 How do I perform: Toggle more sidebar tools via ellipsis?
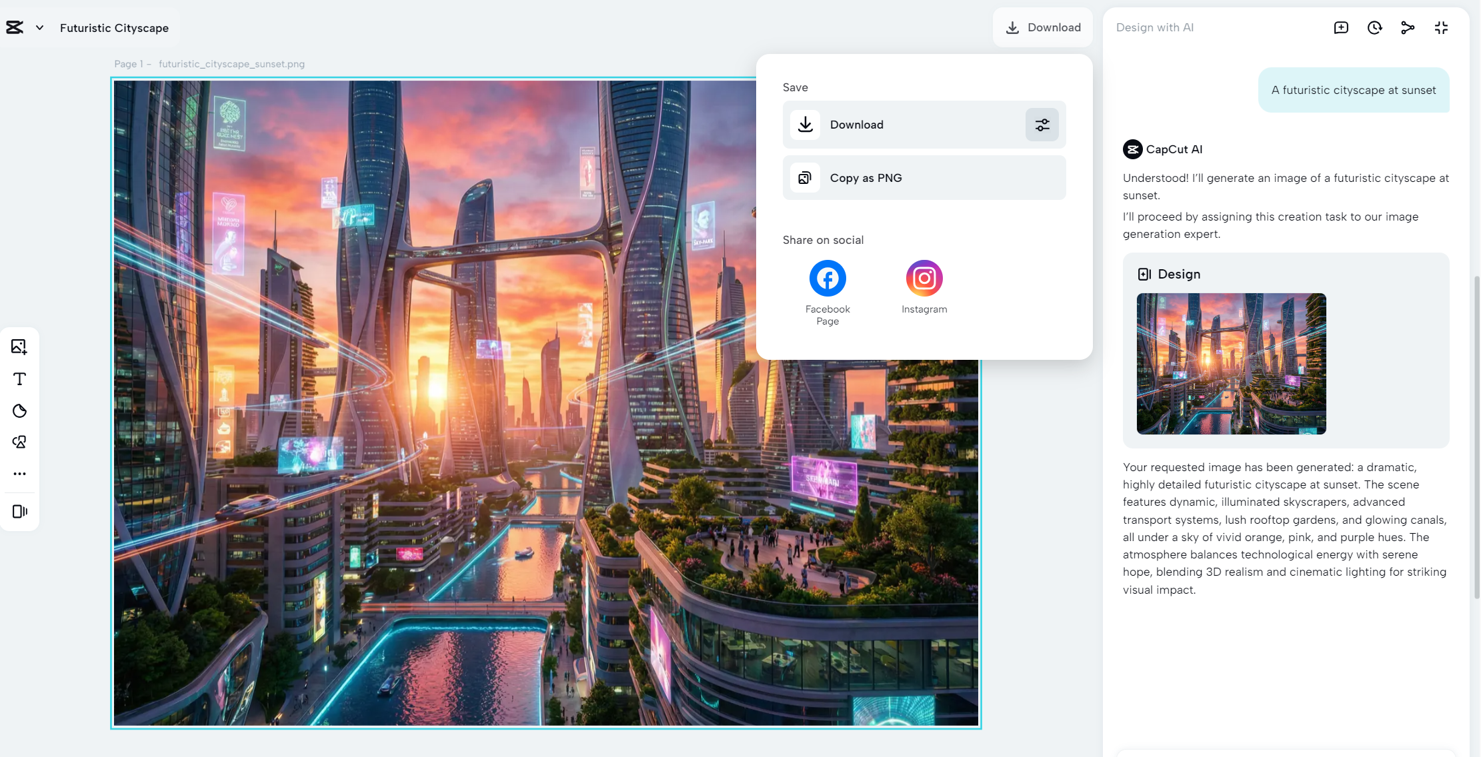tap(19, 473)
